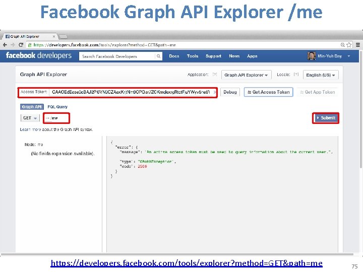Open the account dropdown arrow next to Min-Yuh Day
Screen dimensions: 363x272
tap(349, 56)
